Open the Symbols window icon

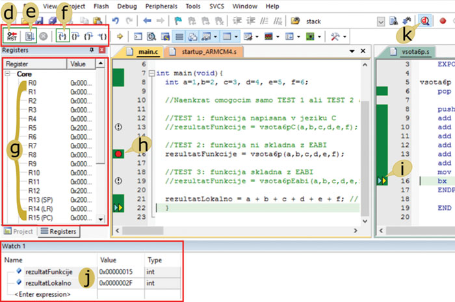coord(165,36)
